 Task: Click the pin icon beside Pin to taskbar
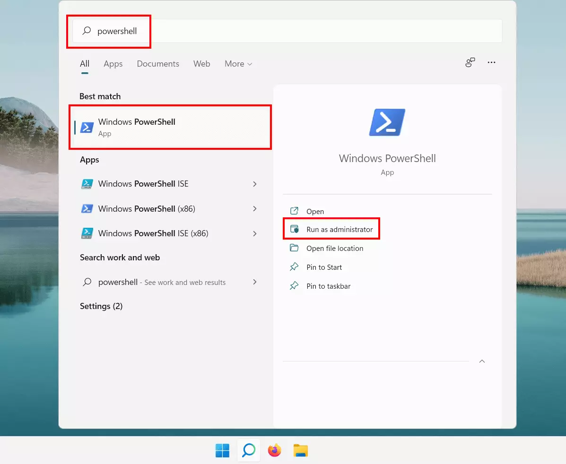pyautogui.click(x=294, y=286)
